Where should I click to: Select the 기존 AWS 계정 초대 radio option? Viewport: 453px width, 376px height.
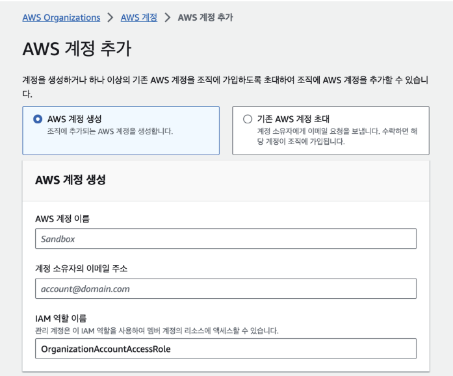click(x=248, y=119)
